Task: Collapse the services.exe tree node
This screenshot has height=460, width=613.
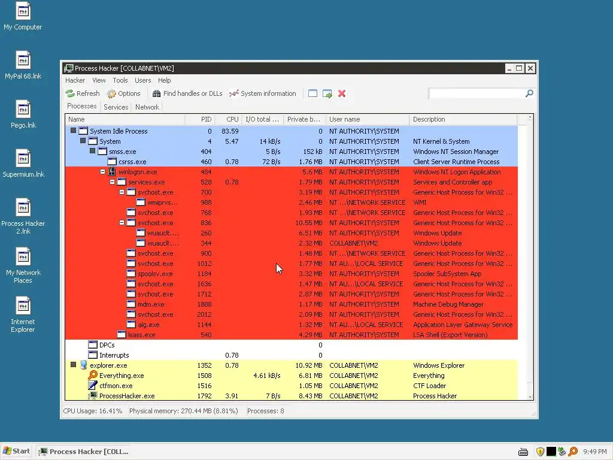Action: coord(112,182)
